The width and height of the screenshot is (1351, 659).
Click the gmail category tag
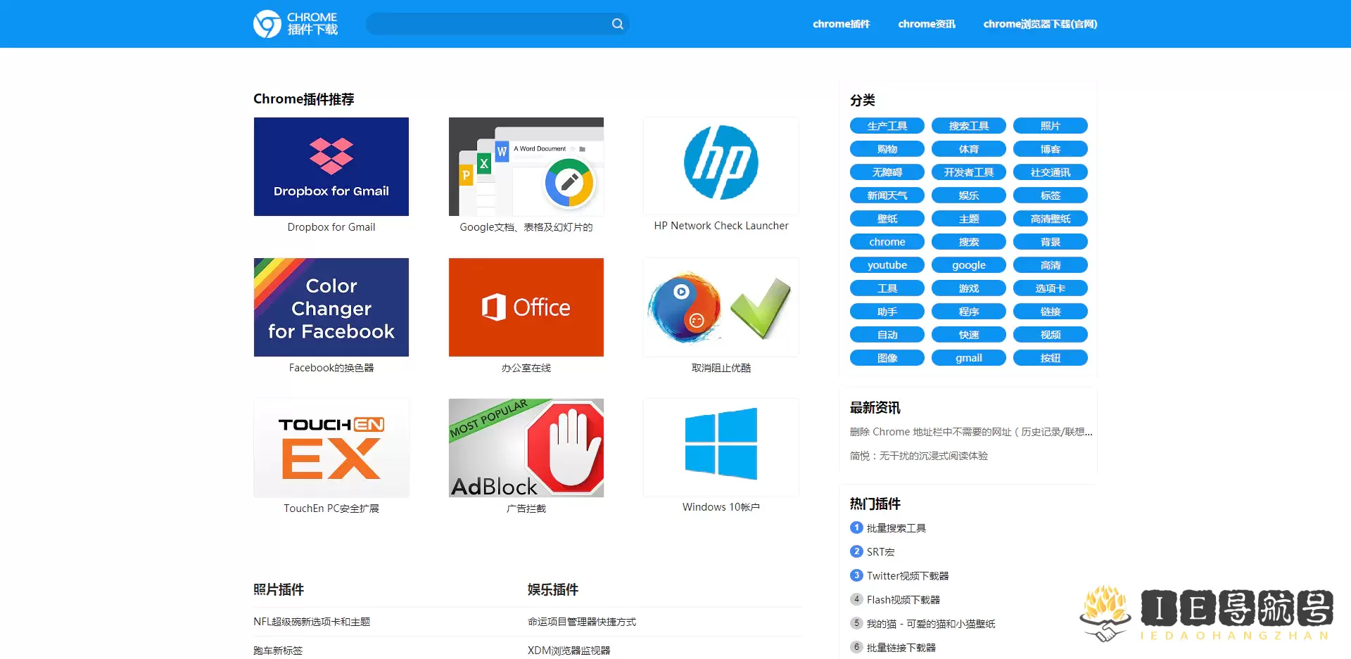[x=968, y=357]
